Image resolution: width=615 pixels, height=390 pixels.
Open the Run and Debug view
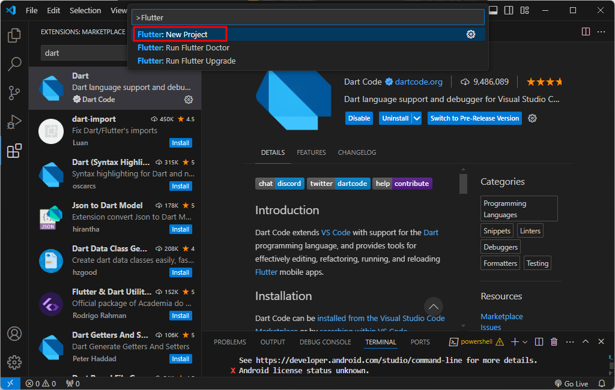pos(14,122)
